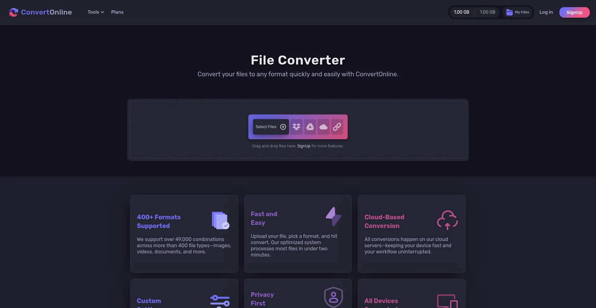
Task: Click the lightning bolt Fast and Easy icon
Action: click(x=333, y=216)
